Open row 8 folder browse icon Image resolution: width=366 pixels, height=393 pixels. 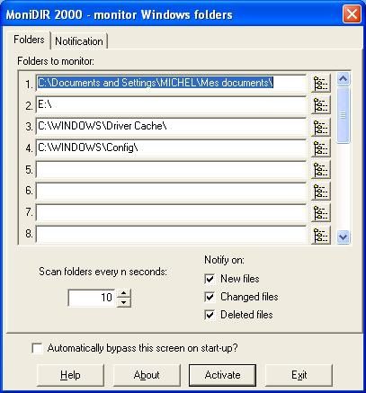tap(321, 235)
